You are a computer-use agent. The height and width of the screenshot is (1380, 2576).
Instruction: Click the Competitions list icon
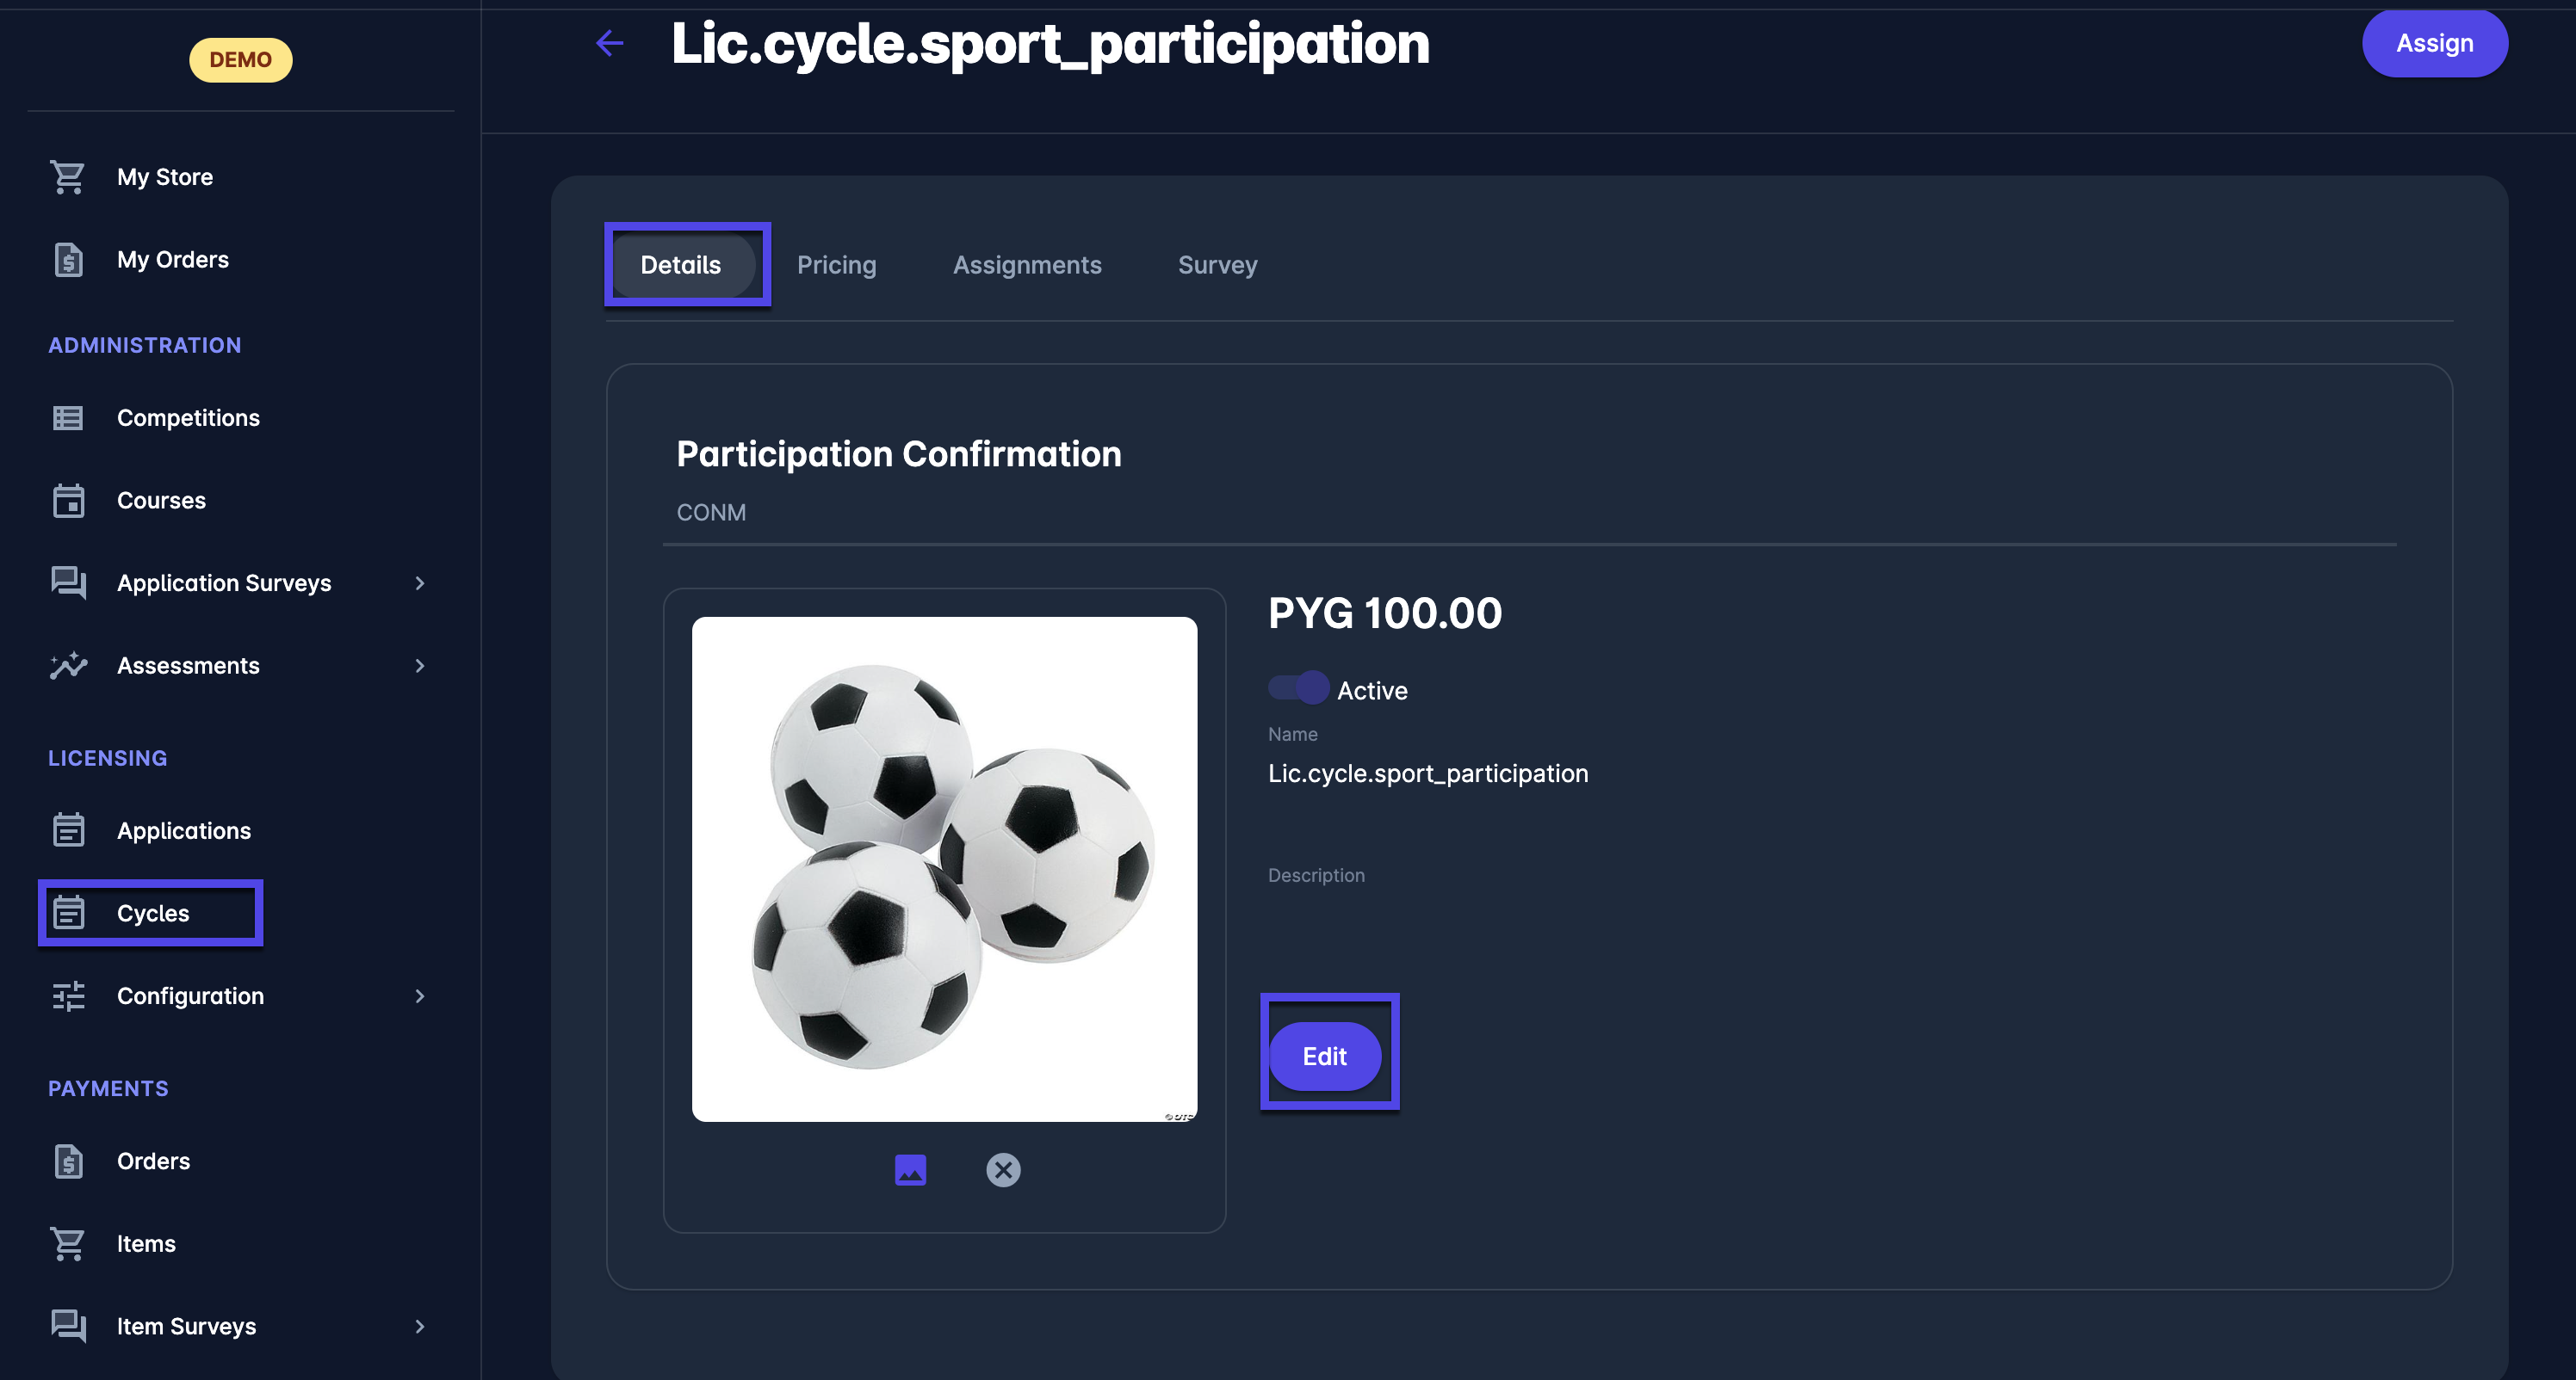click(x=68, y=417)
